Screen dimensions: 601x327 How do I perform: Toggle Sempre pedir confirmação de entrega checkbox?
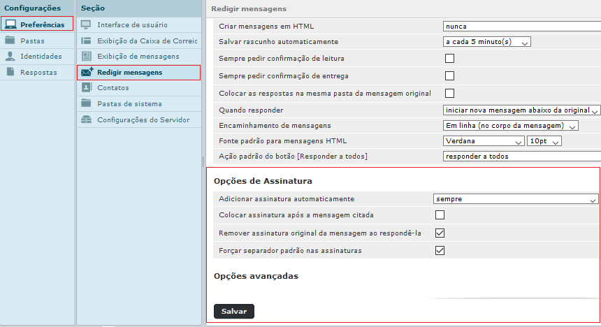449,75
